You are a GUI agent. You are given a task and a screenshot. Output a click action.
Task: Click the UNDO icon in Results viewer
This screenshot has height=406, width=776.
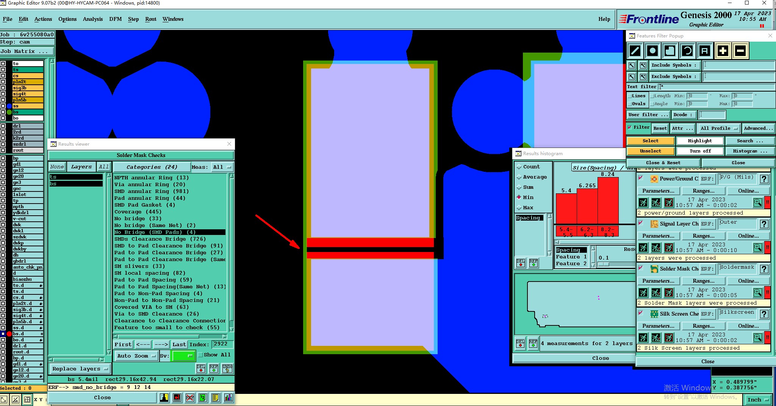point(227,368)
